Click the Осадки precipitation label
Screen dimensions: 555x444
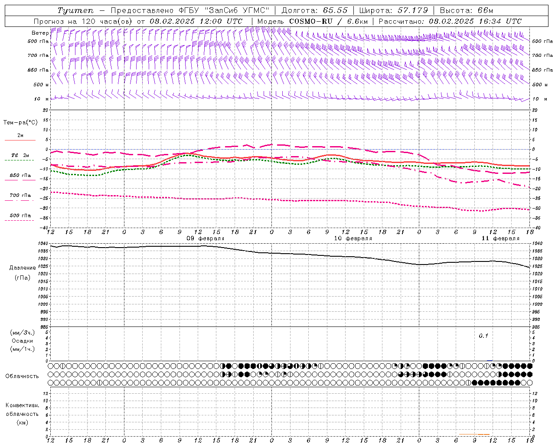23,341
